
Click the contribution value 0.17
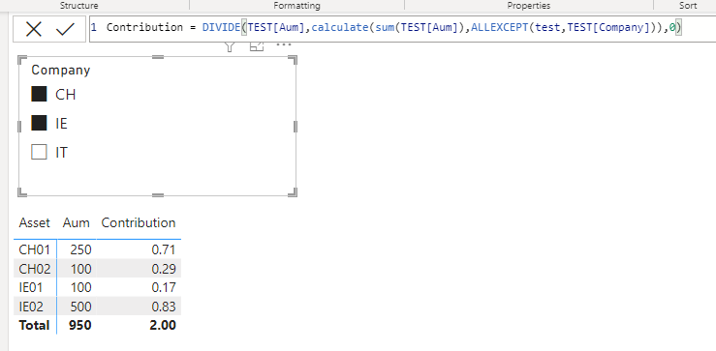click(164, 287)
